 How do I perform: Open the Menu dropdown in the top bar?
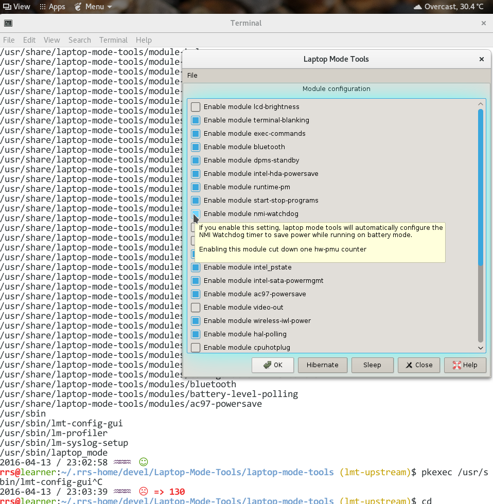(95, 7)
